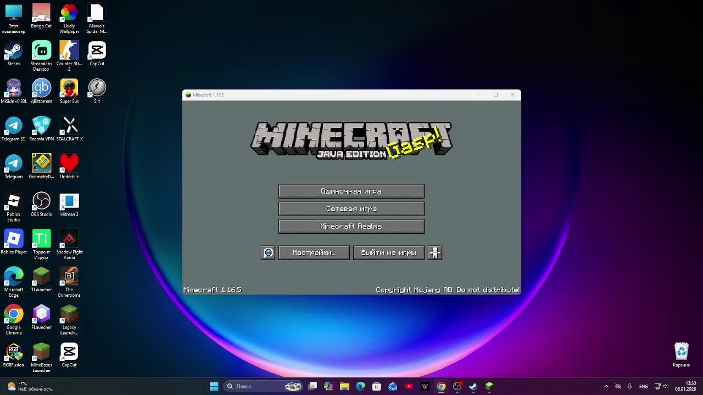703x395 pixels.
Task: Select Radmin VPN desktop icon
Action: [41, 129]
